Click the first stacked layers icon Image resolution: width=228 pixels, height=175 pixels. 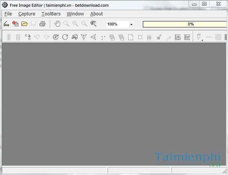point(112,37)
